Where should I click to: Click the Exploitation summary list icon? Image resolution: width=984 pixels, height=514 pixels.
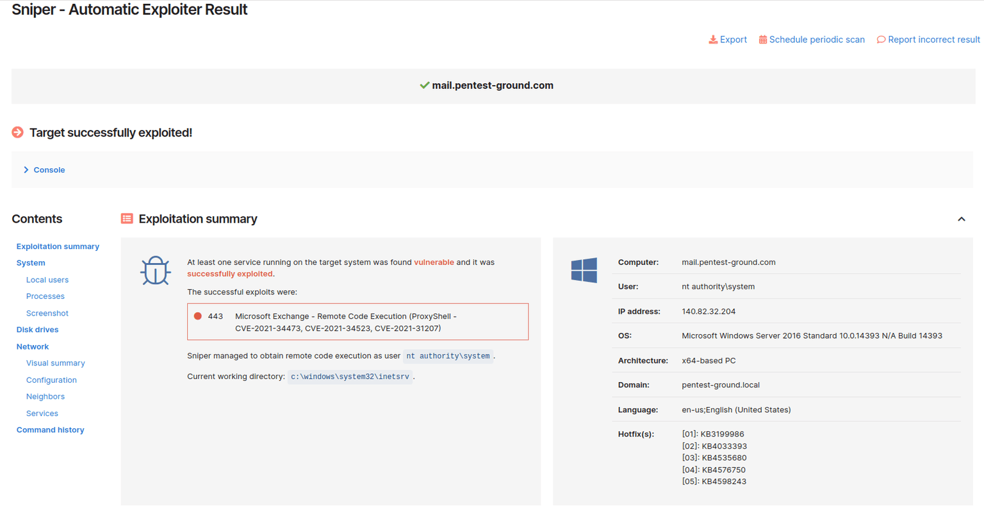[x=127, y=219]
